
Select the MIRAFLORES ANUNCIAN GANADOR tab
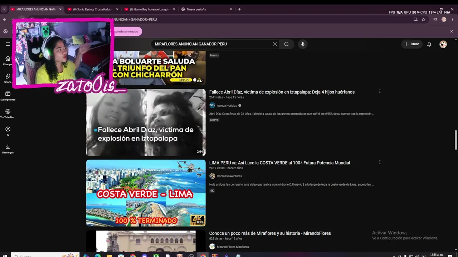36,9
